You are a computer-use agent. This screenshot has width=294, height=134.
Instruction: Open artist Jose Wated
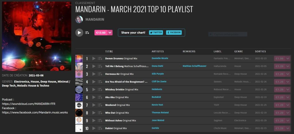(158, 120)
